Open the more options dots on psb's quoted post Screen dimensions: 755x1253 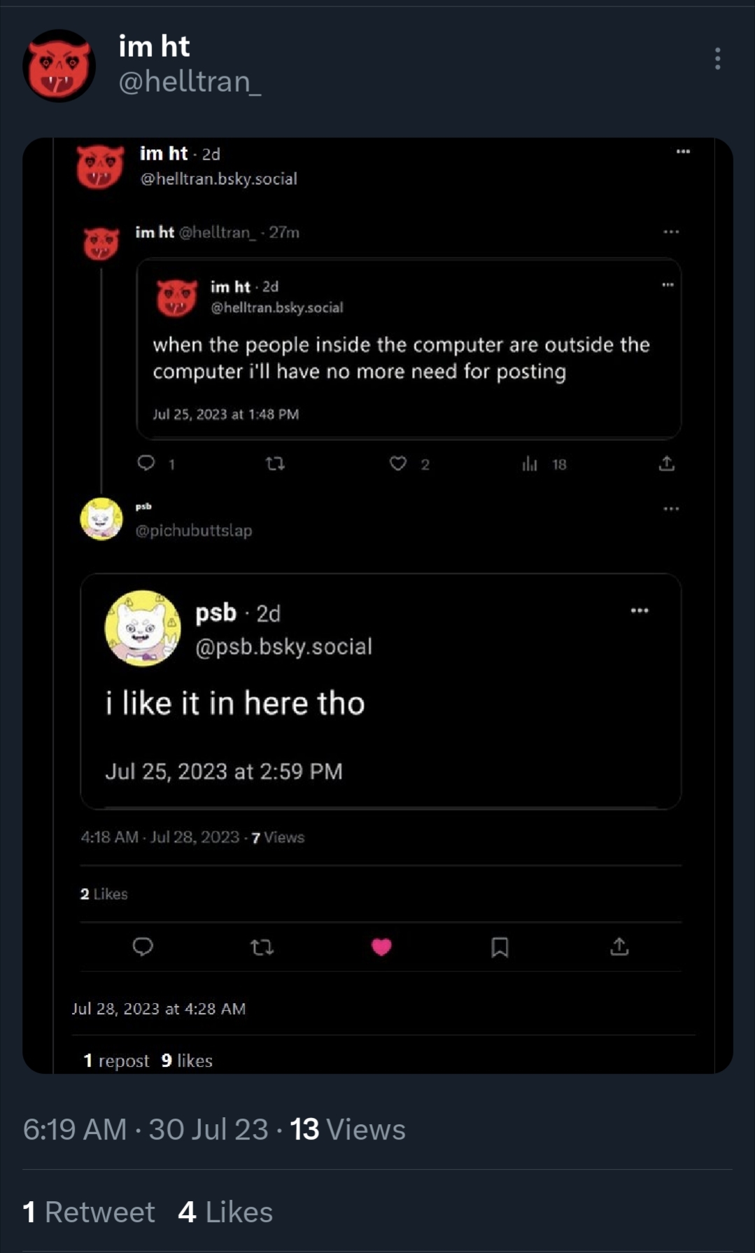point(640,611)
